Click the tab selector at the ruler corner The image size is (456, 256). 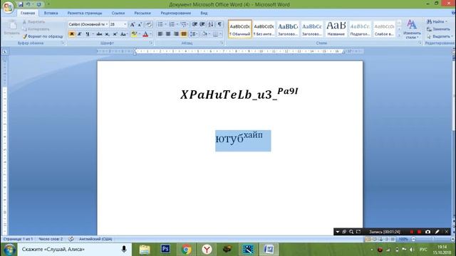(x=5, y=52)
